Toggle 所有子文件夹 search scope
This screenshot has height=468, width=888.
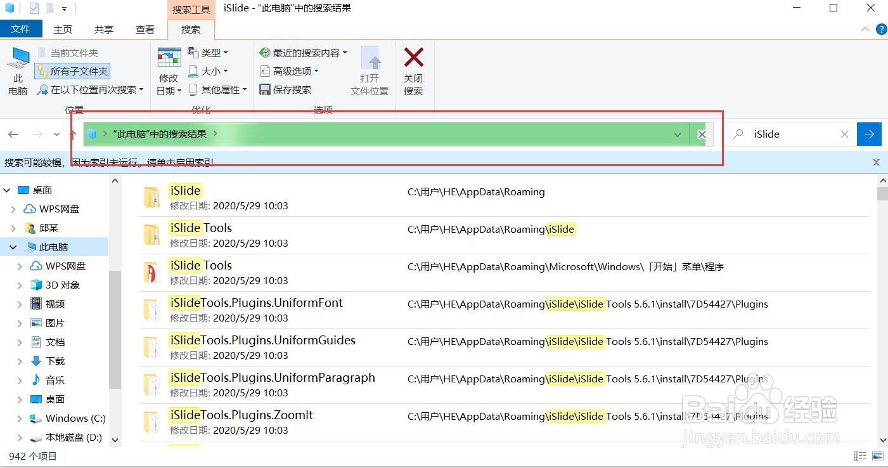coord(72,72)
